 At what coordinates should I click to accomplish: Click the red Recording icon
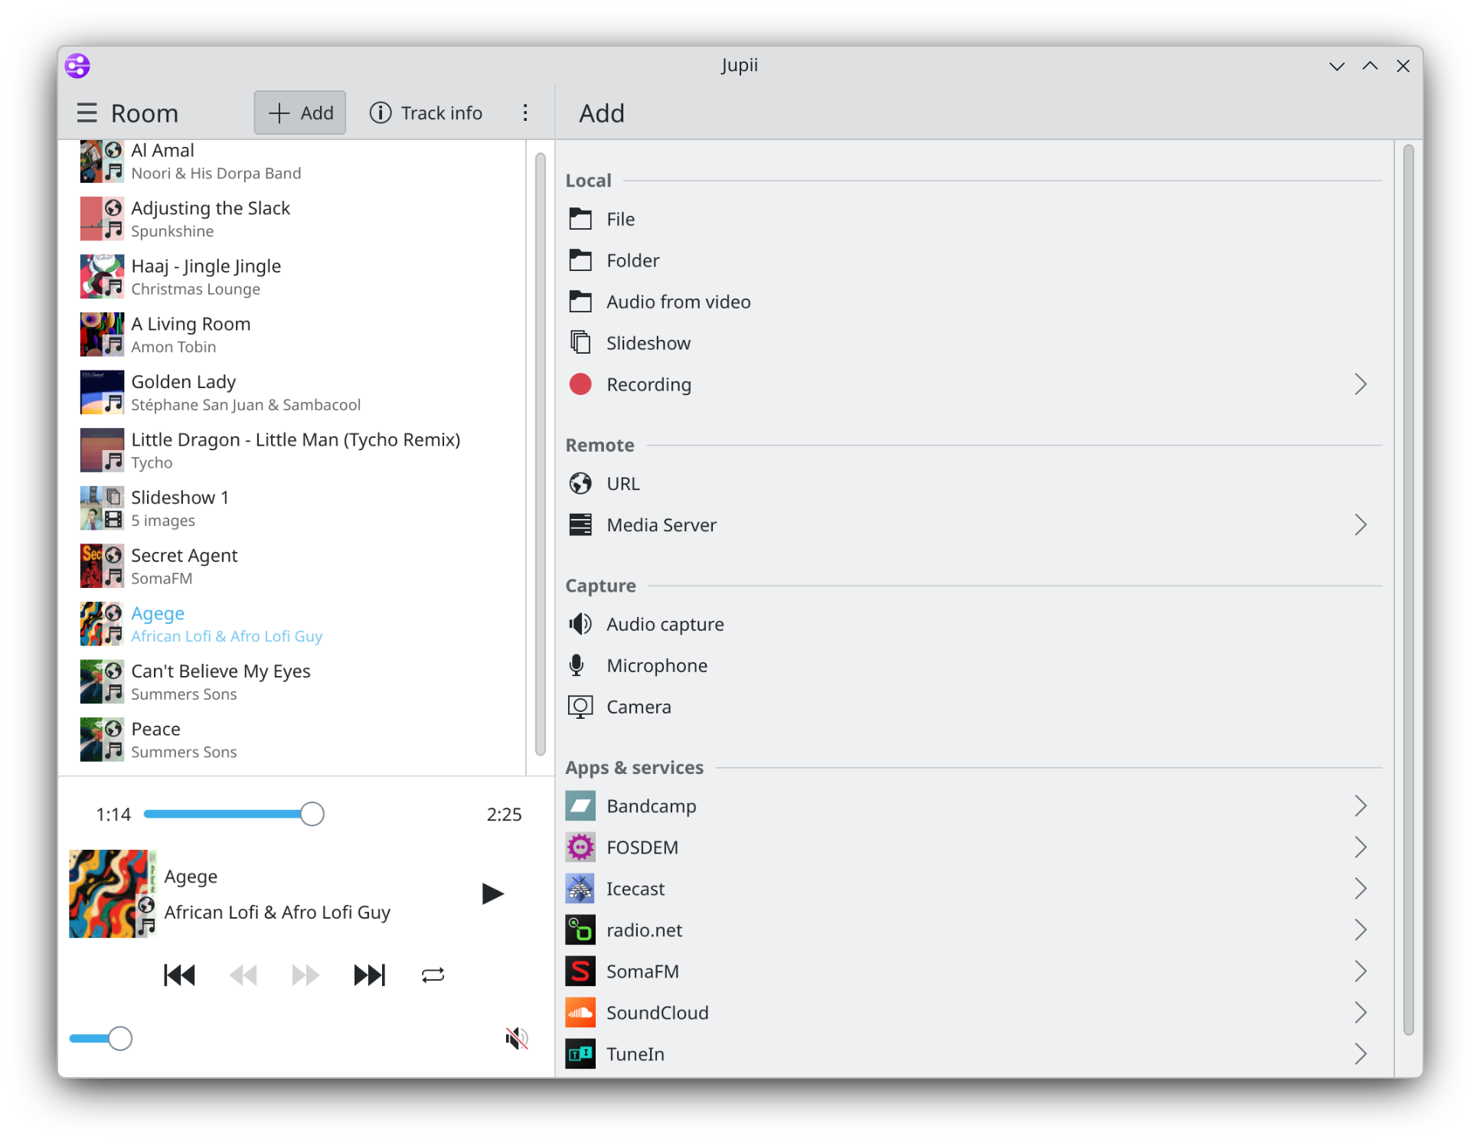580,384
